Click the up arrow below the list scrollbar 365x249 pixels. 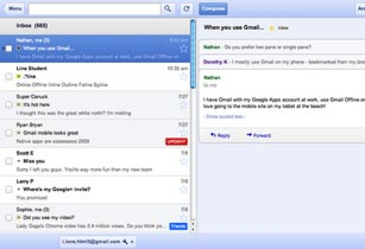click(x=193, y=224)
